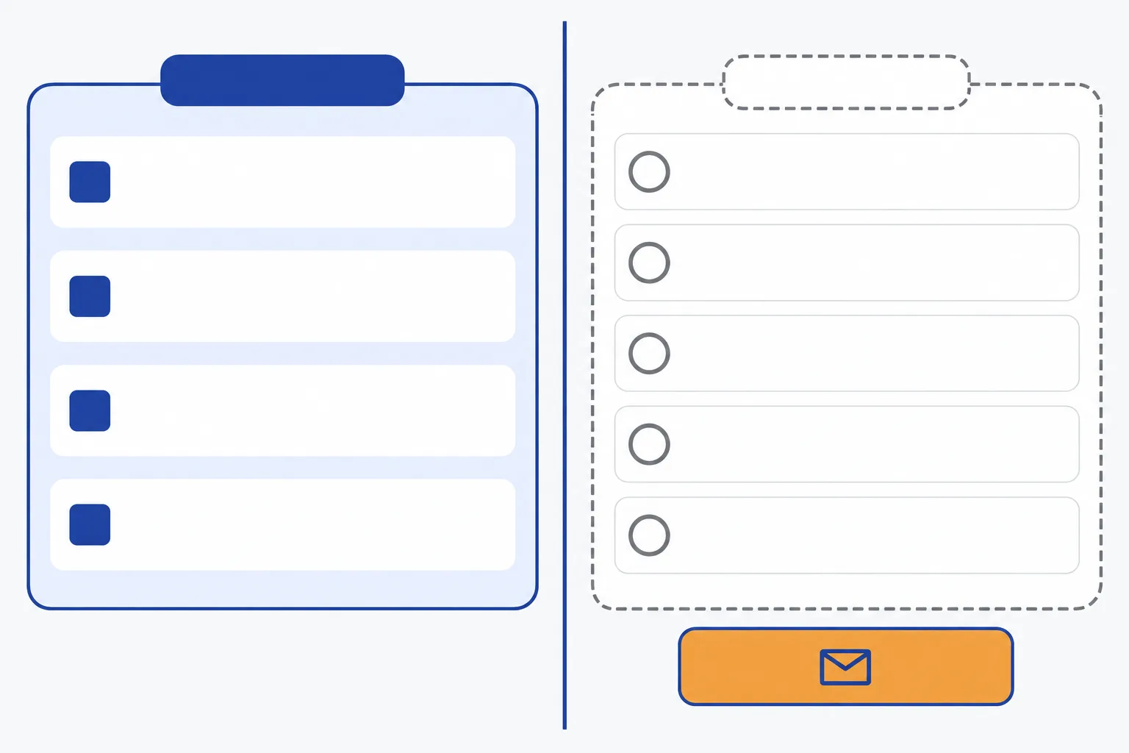Click the third outlined row in dashed panel

pos(847,354)
